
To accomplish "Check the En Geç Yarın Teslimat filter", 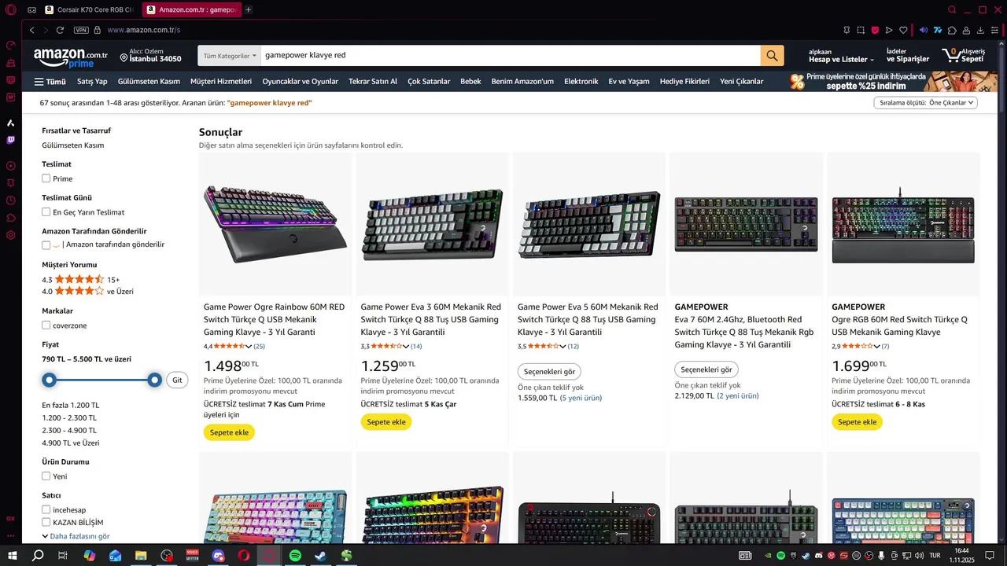I will pyautogui.click(x=46, y=212).
